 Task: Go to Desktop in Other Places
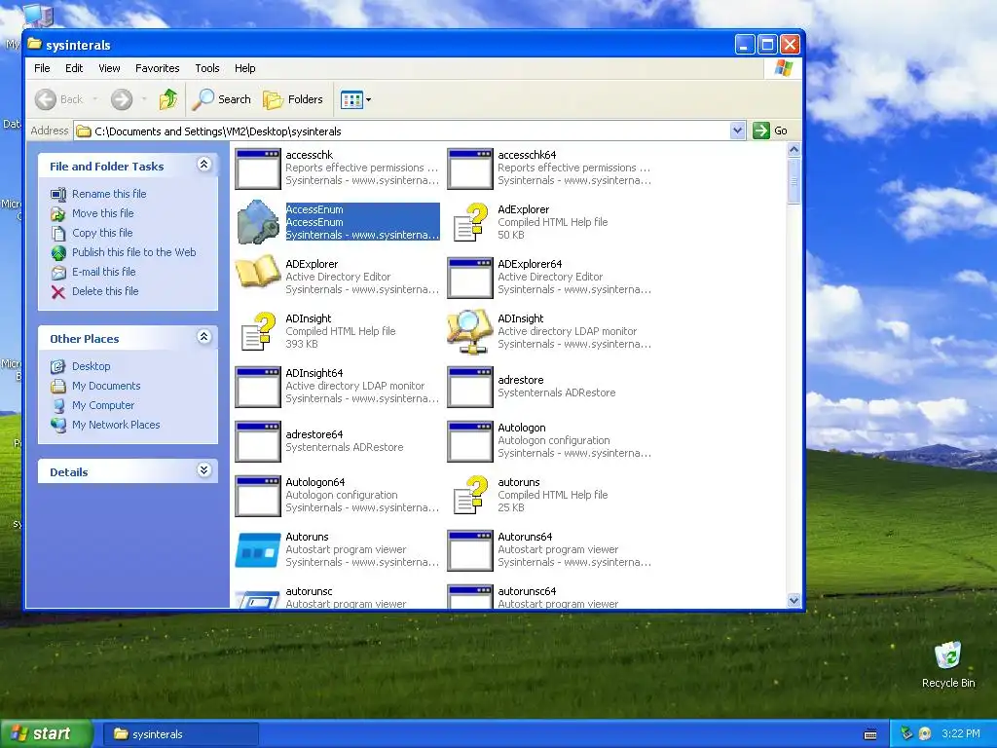pos(91,366)
